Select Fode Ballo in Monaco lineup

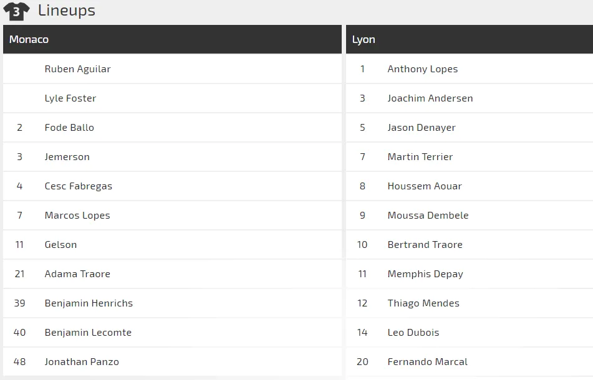coord(69,128)
